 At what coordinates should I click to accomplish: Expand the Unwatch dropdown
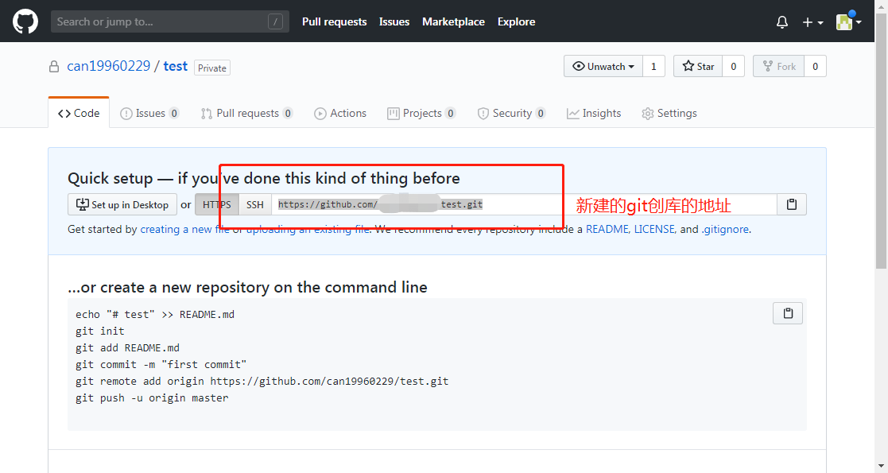point(603,66)
